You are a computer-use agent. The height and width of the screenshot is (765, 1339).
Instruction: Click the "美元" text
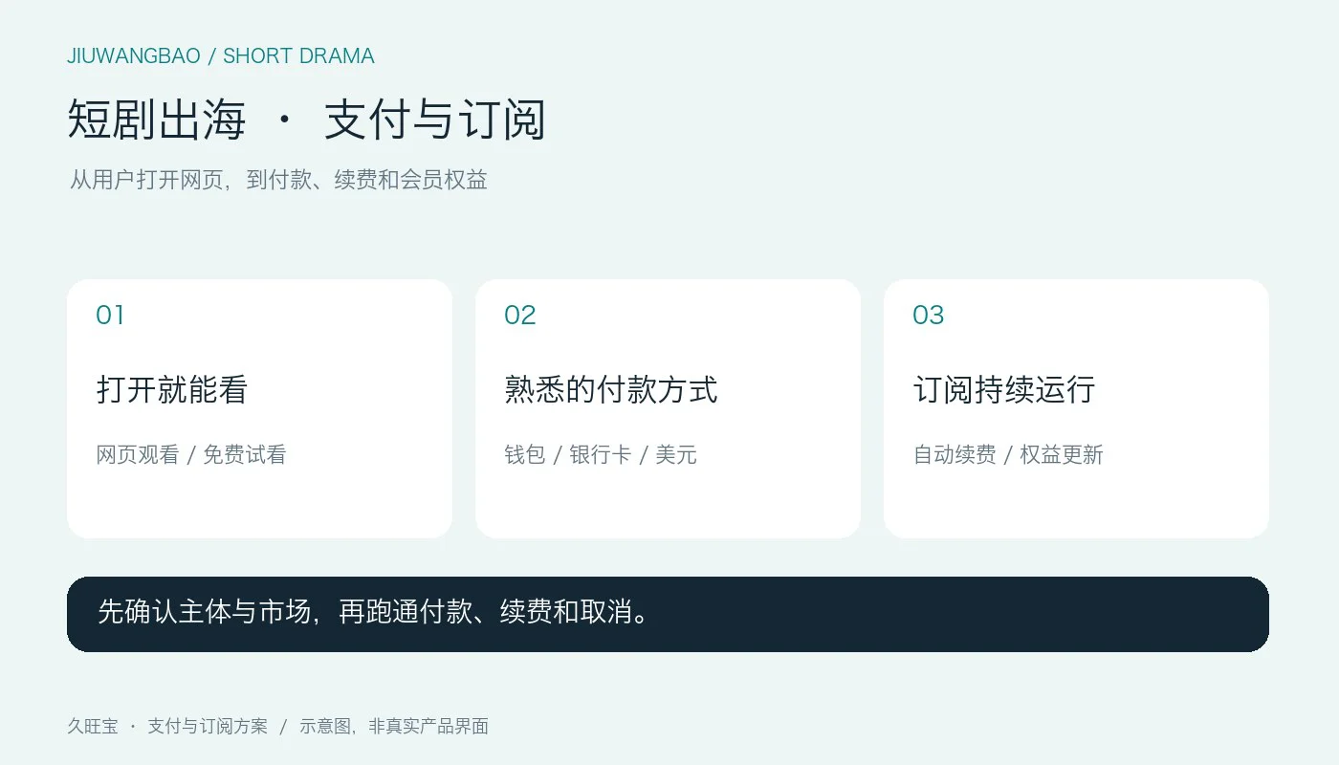tap(676, 455)
